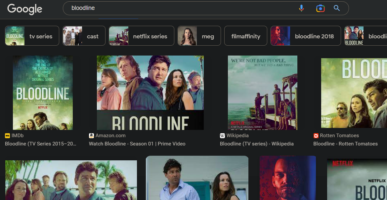Open 'Watch Bloodline - Season 01 | Prime Video'
This screenshot has height=200, width=387.
point(137,144)
